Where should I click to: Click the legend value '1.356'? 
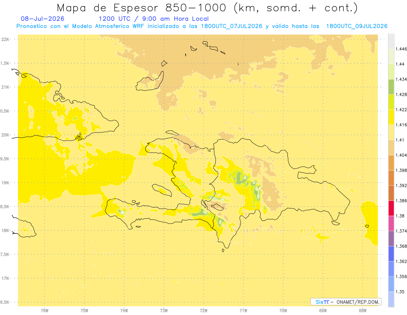pos(401,277)
